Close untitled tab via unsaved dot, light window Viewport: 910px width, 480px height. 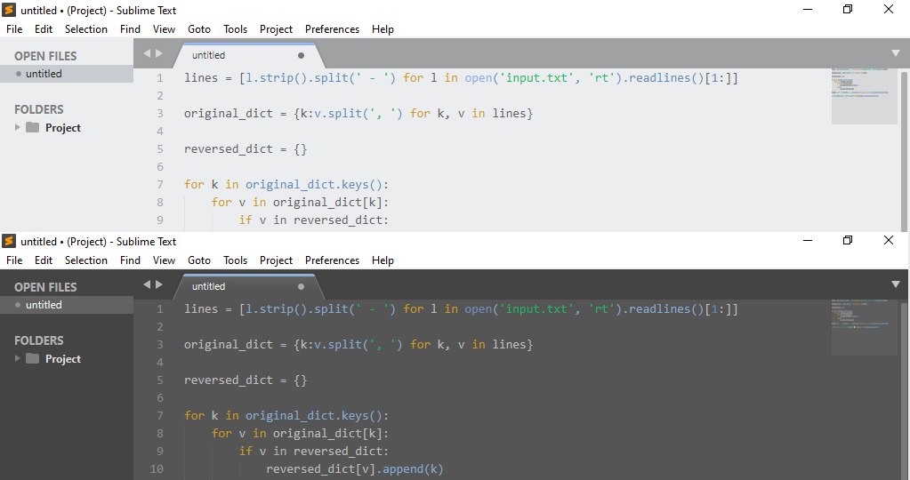pos(301,56)
